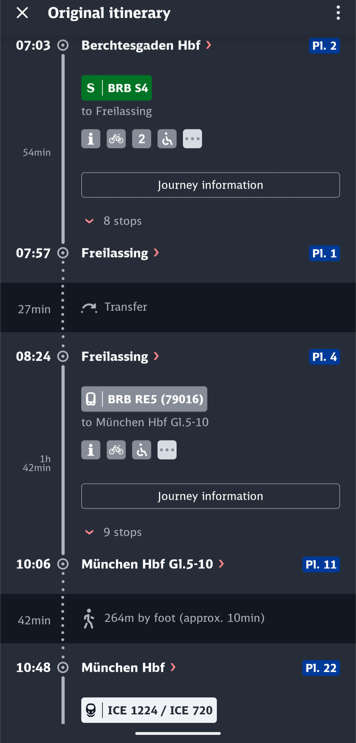
Task: Tap the green BRB S4 train badge
Action: [116, 88]
